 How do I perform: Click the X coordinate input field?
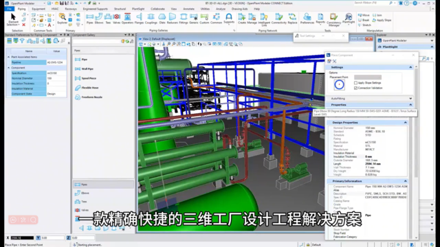pyautogui.click(x=22, y=238)
